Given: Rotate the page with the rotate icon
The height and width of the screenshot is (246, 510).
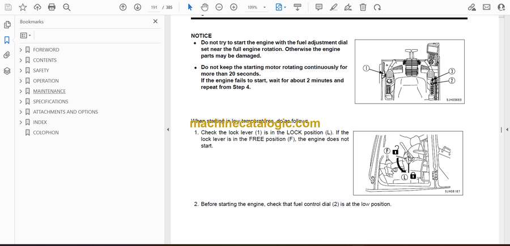Looking at the screenshot, I should [x=377, y=7].
